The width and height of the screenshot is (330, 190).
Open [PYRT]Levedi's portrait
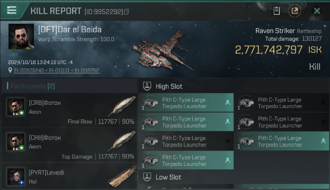point(16,176)
